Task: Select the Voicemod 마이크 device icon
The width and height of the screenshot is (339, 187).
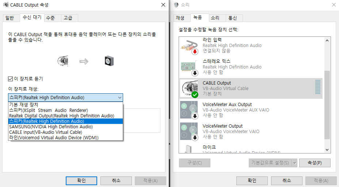Action: tap(188, 149)
